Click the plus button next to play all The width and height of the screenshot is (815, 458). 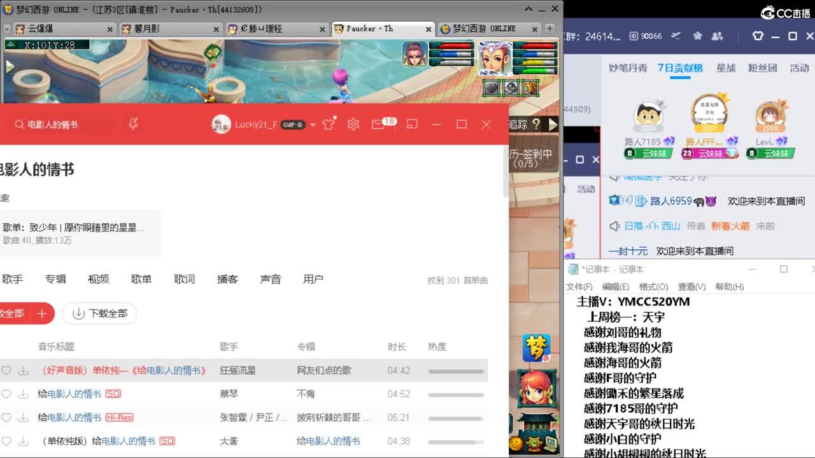[42, 314]
